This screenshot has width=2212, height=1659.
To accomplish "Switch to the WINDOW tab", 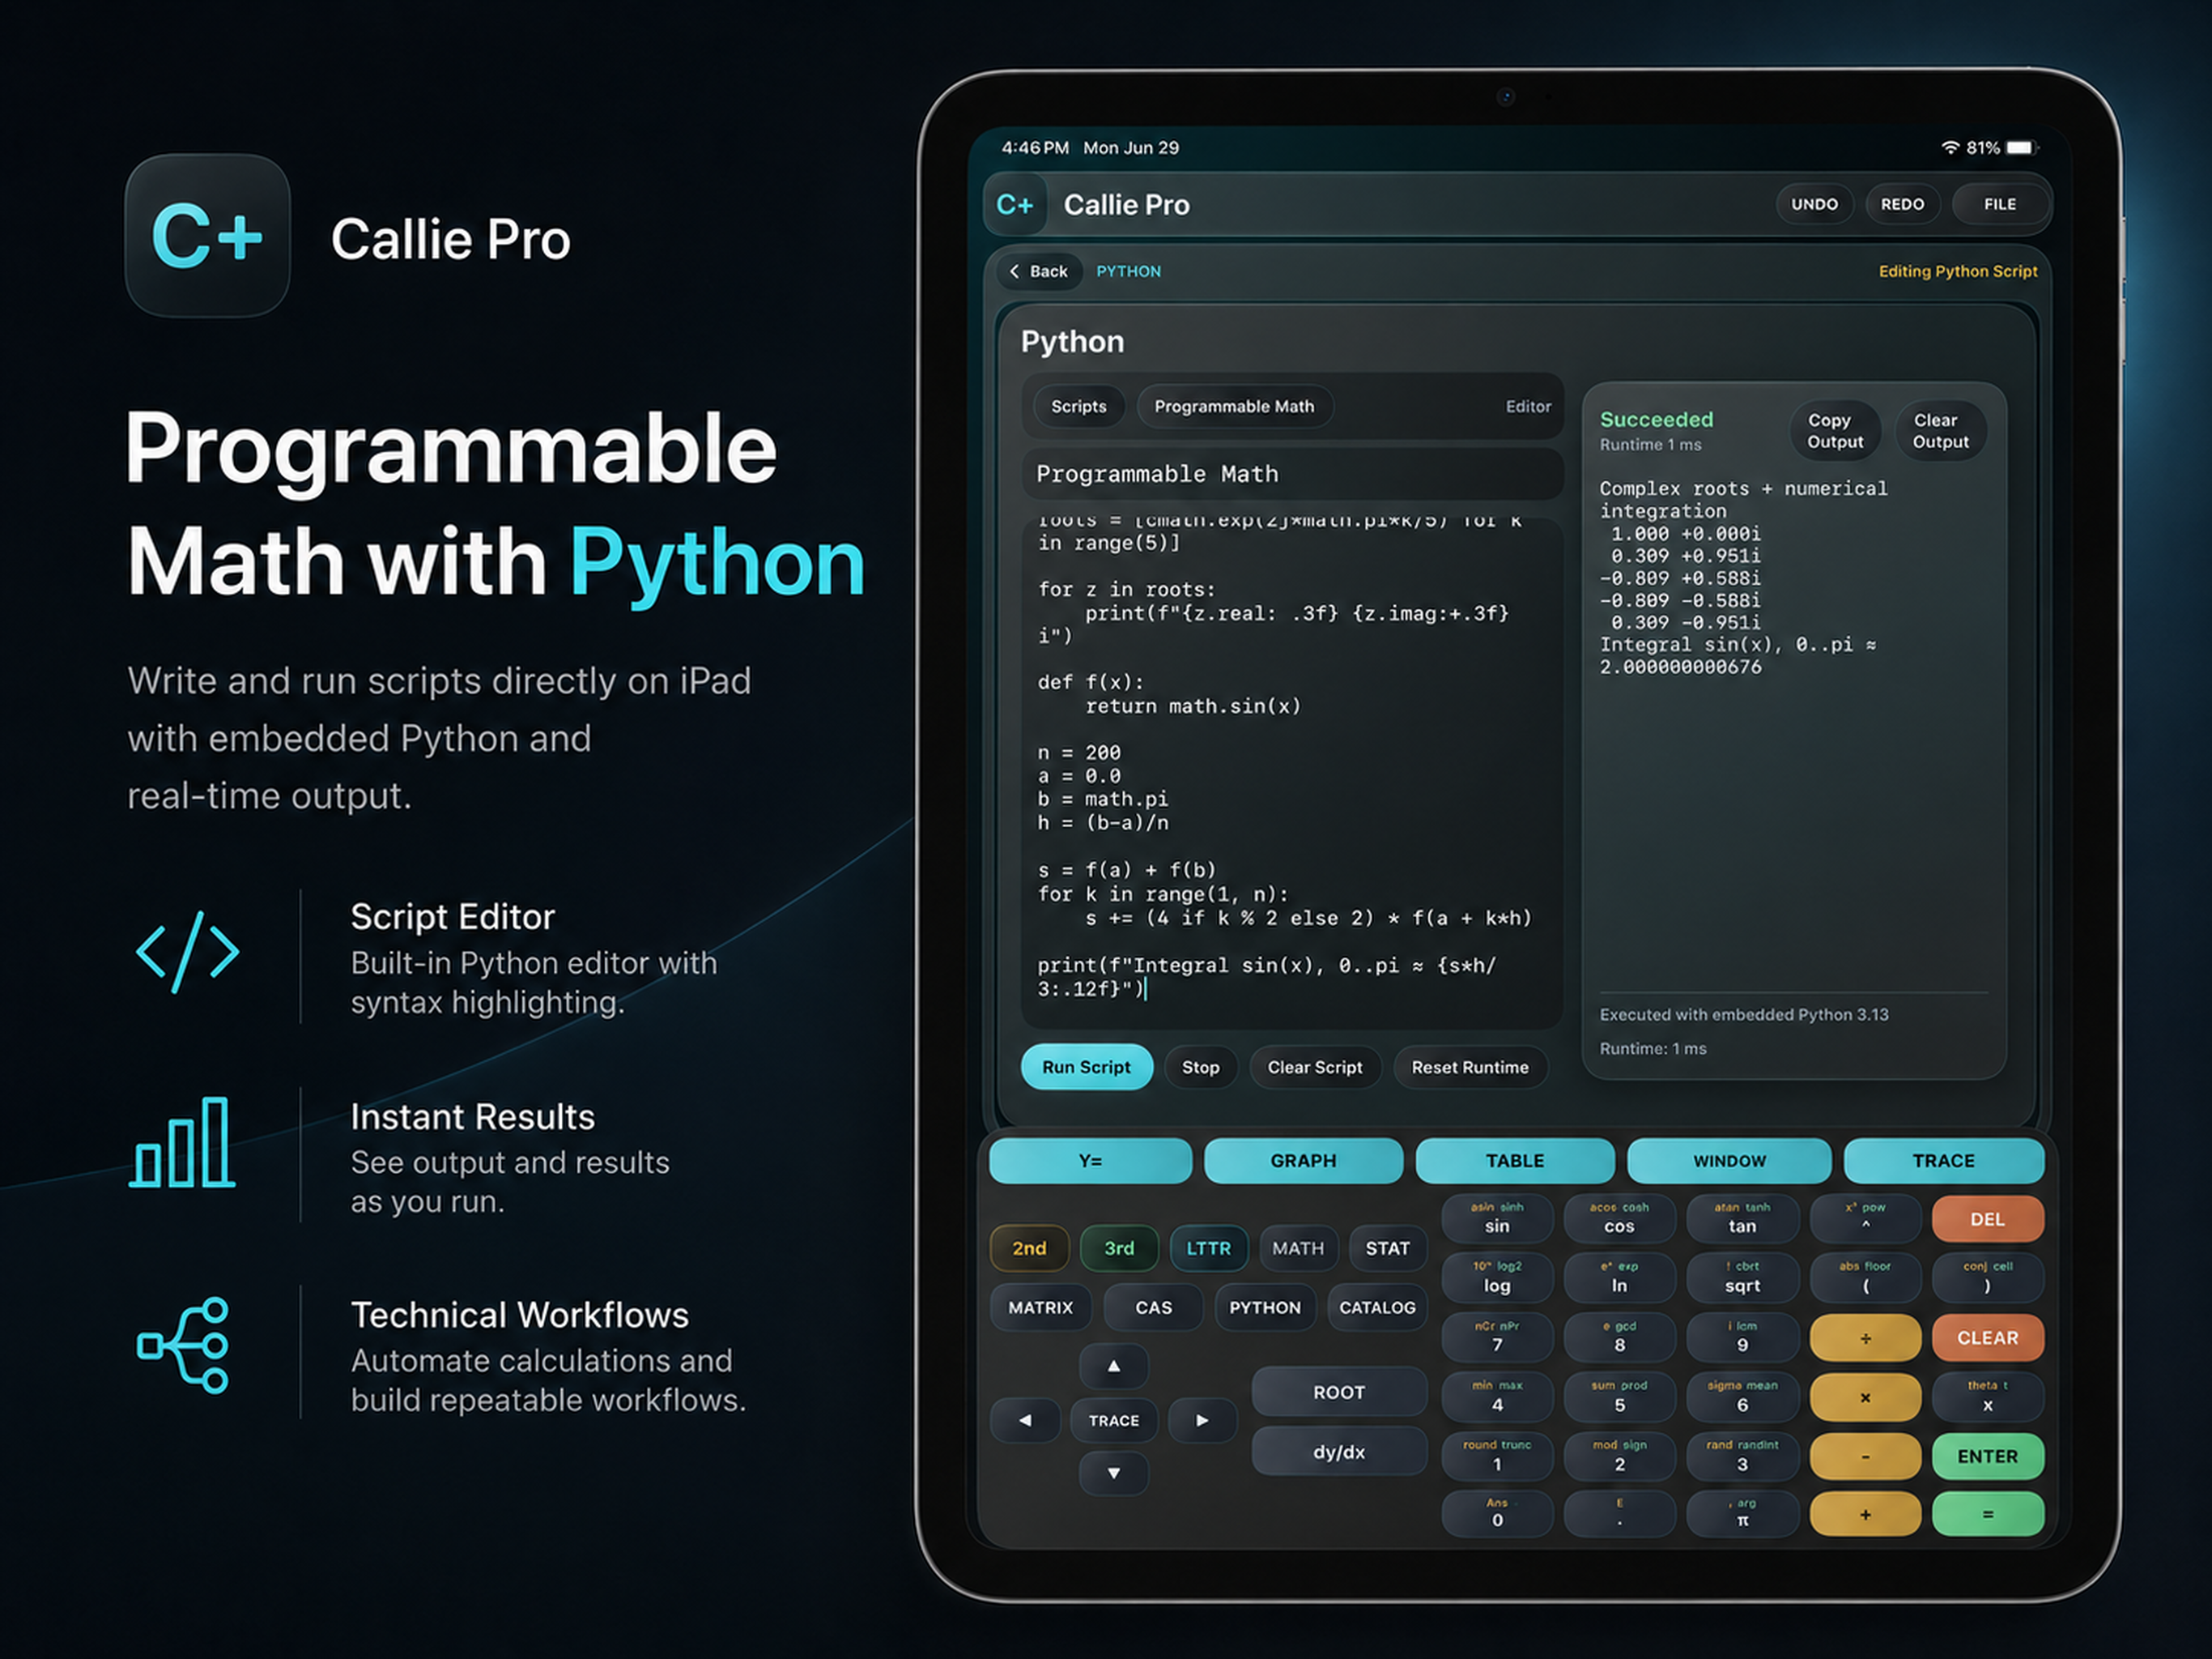I will pyautogui.click(x=1729, y=1161).
